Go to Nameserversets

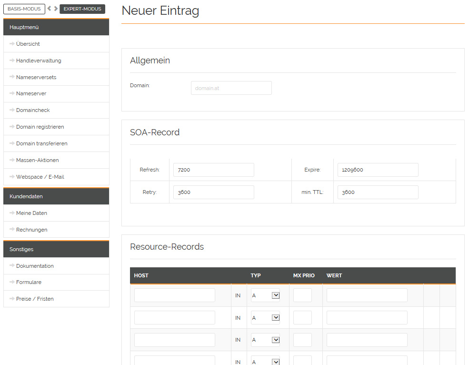point(56,77)
